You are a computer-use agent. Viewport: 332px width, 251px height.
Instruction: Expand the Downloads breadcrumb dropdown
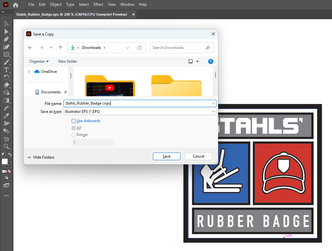(128, 47)
